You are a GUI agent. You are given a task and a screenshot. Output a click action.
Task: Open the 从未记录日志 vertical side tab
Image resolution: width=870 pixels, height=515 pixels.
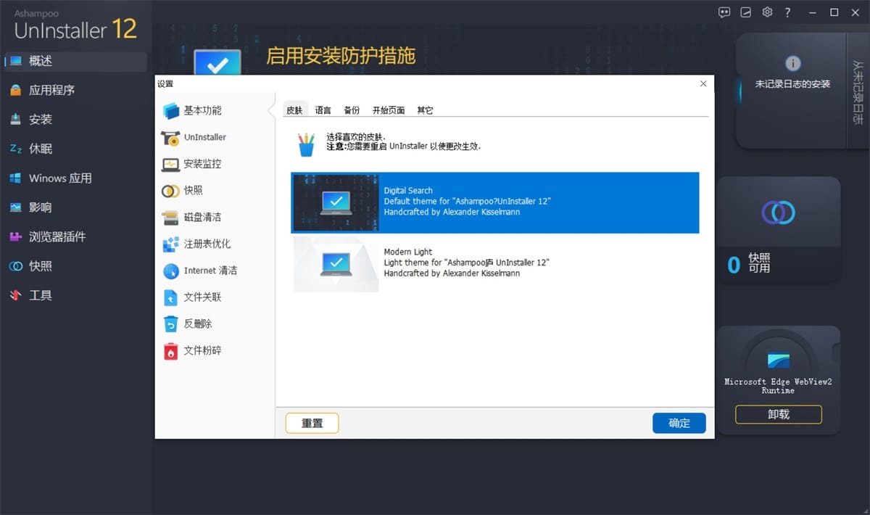858,91
